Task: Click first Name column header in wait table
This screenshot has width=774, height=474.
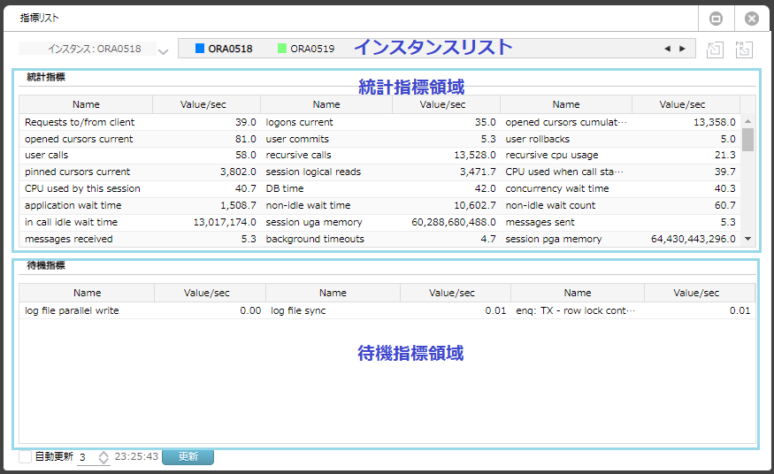Action: pyautogui.click(x=87, y=293)
